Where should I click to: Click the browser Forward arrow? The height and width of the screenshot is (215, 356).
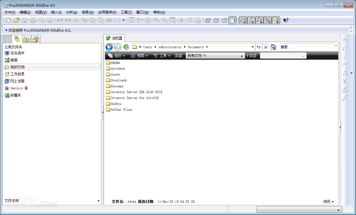point(117,47)
